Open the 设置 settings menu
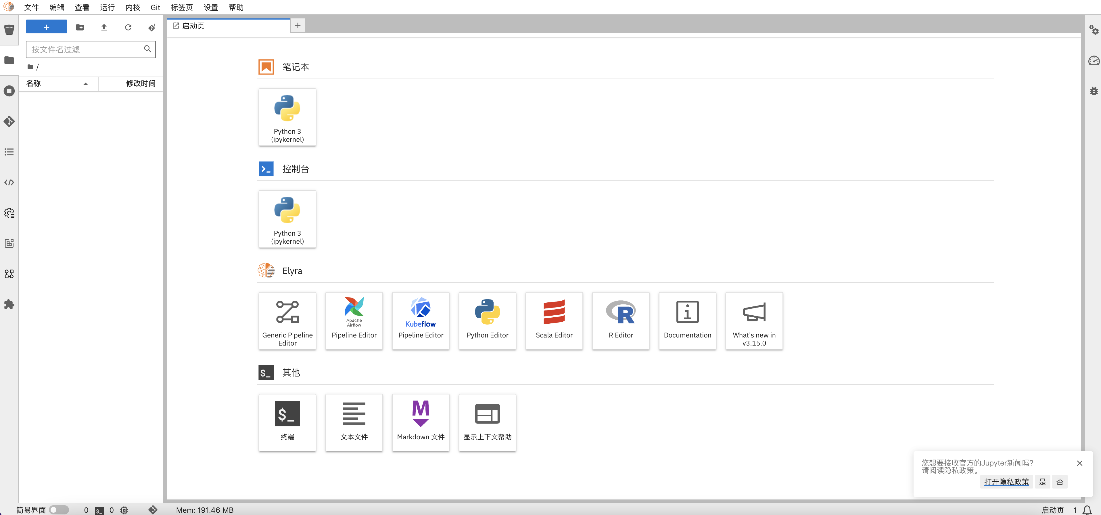 coord(210,7)
